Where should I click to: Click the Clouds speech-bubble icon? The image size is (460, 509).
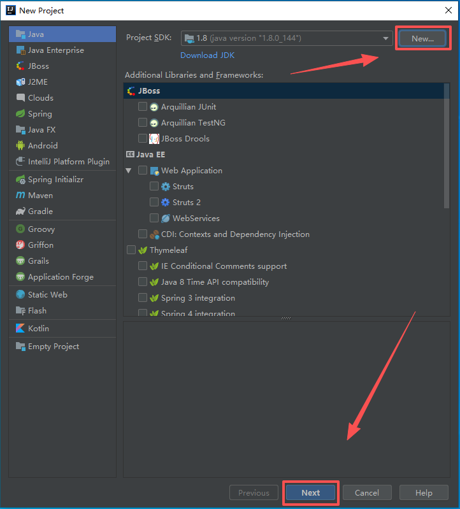(x=20, y=97)
